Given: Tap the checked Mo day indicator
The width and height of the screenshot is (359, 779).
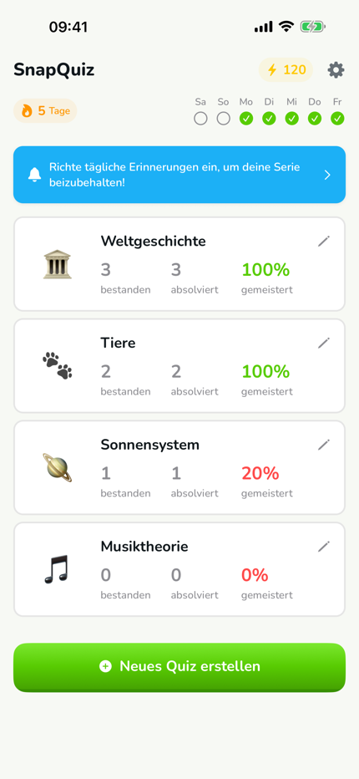Looking at the screenshot, I should tap(246, 119).
